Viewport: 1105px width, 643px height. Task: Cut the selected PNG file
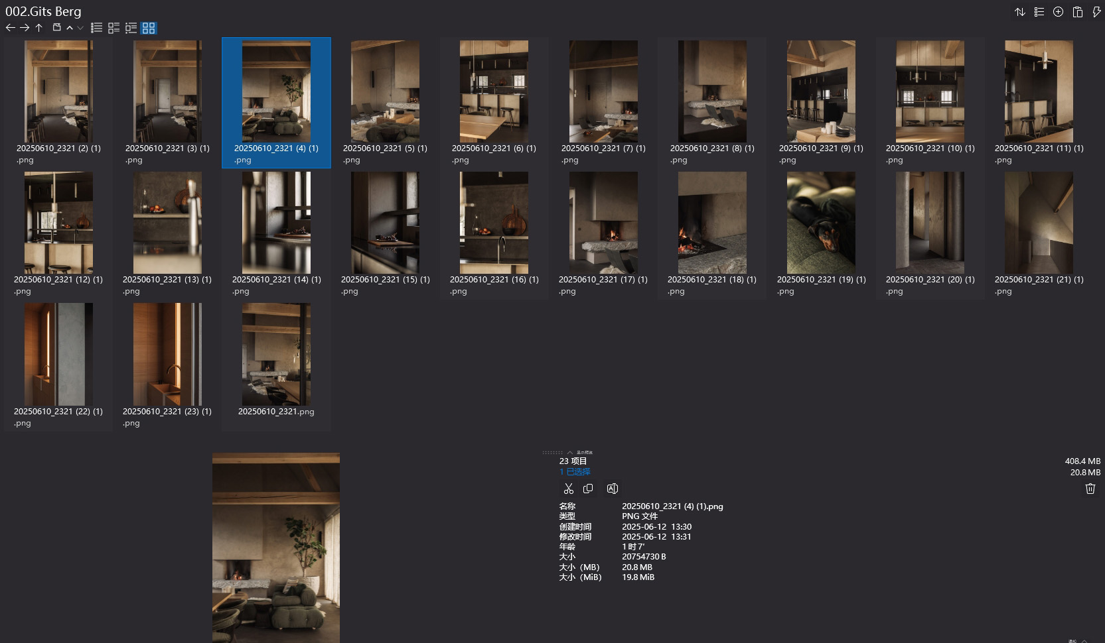coord(569,489)
